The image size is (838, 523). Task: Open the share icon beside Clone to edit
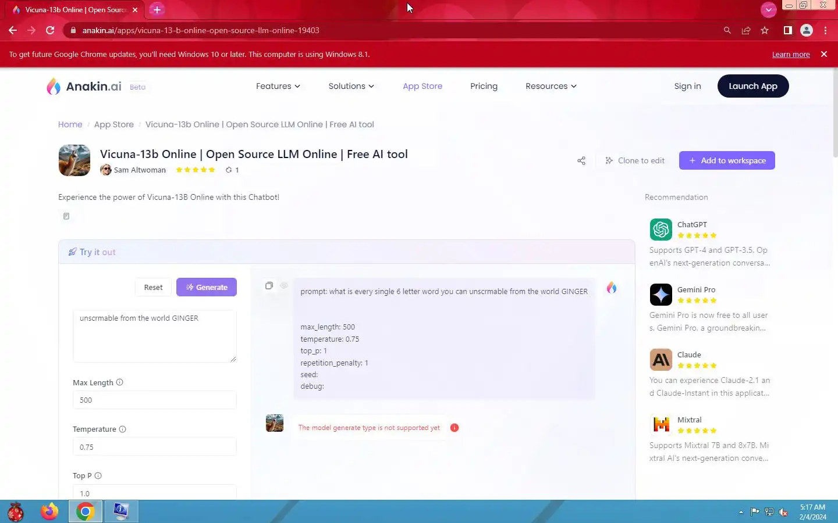pyautogui.click(x=581, y=161)
